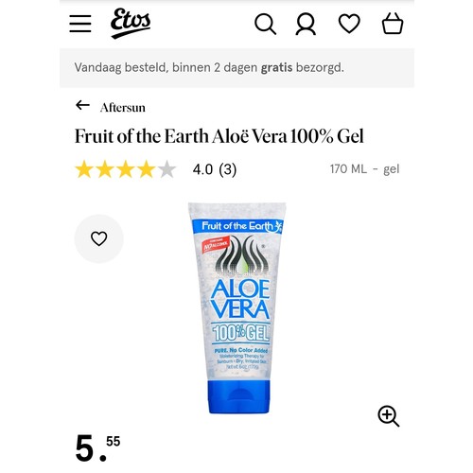473x473 pixels.
Task: Click the 170 ML - gel size label
Action: click(x=364, y=169)
